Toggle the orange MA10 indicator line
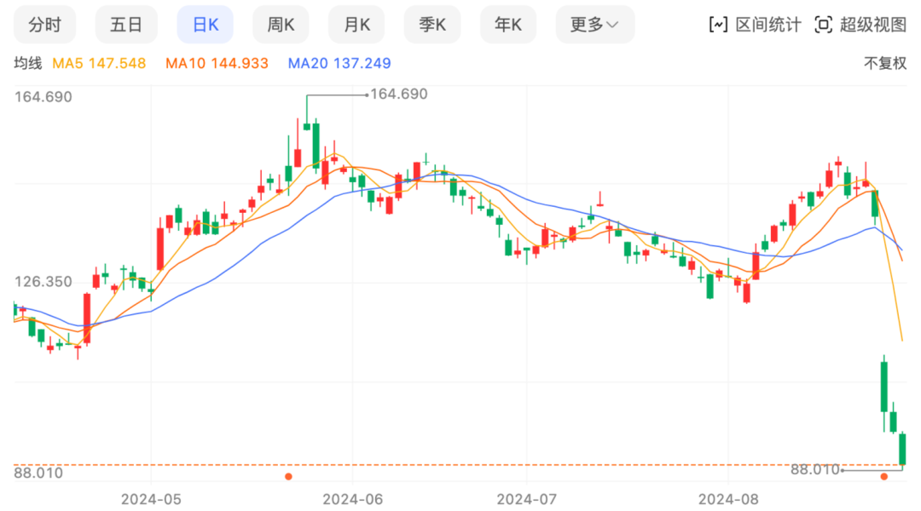Image resolution: width=921 pixels, height=511 pixels. pyautogui.click(x=217, y=64)
